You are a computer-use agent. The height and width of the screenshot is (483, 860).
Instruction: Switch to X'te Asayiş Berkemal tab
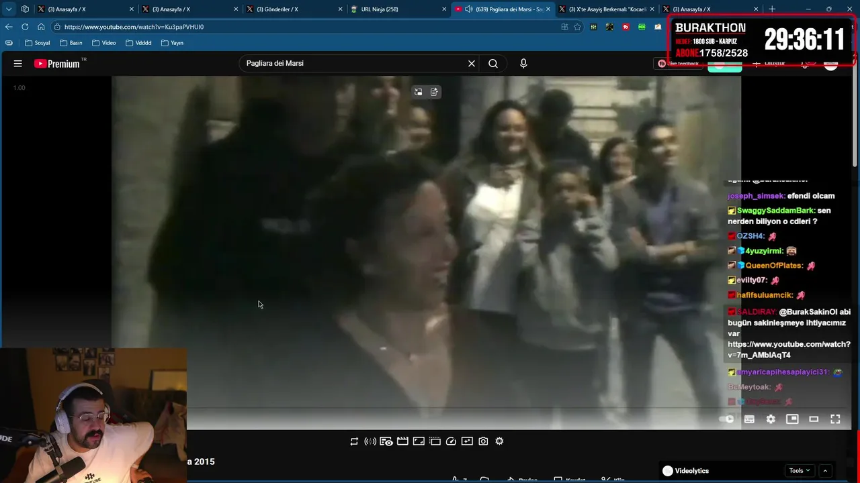pos(606,9)
